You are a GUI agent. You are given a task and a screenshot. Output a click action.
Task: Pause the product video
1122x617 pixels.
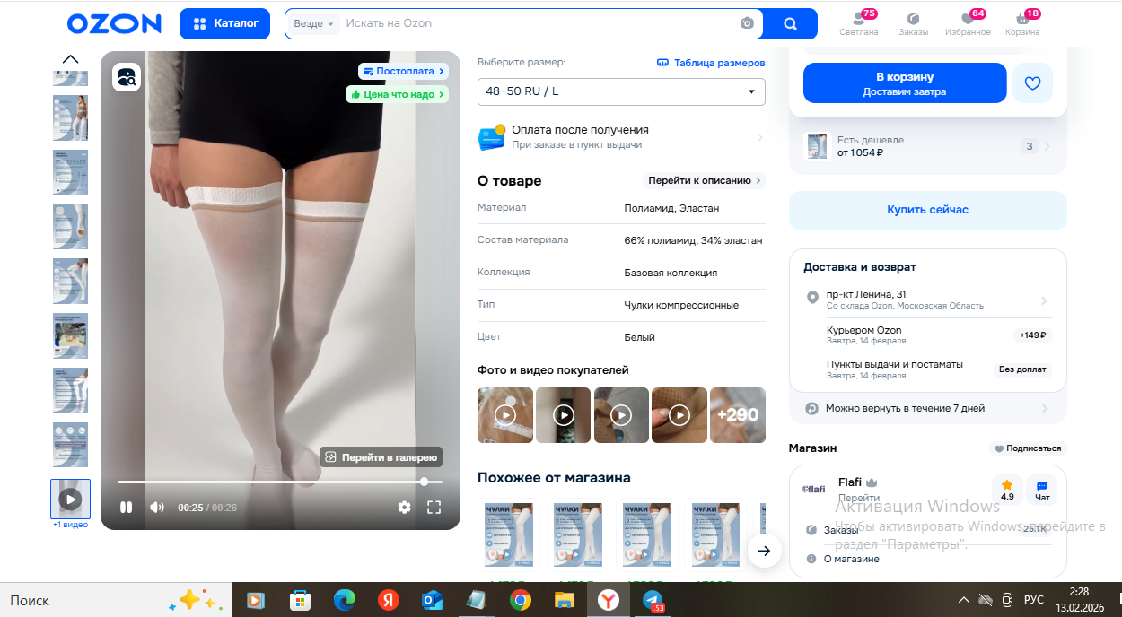(127, 507)
